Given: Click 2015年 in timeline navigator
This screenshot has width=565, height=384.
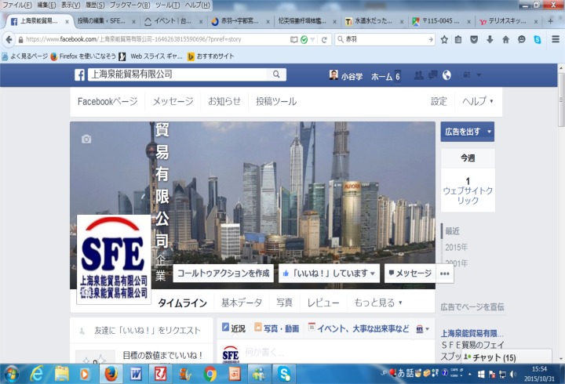Looking at the screenshot, I should click(x=456, y=248).
